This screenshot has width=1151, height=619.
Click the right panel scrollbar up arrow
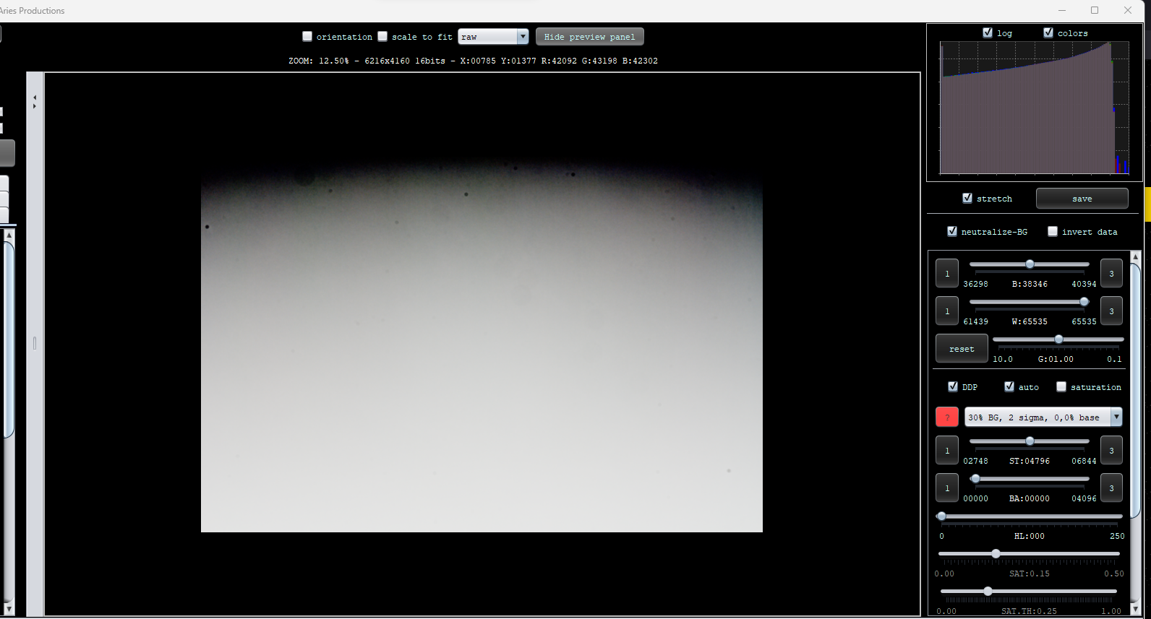tap(1135, 257)
